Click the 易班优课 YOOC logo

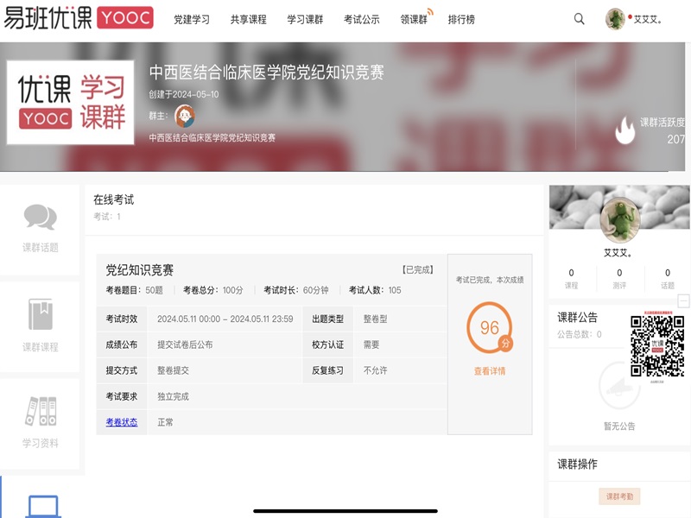79,18
